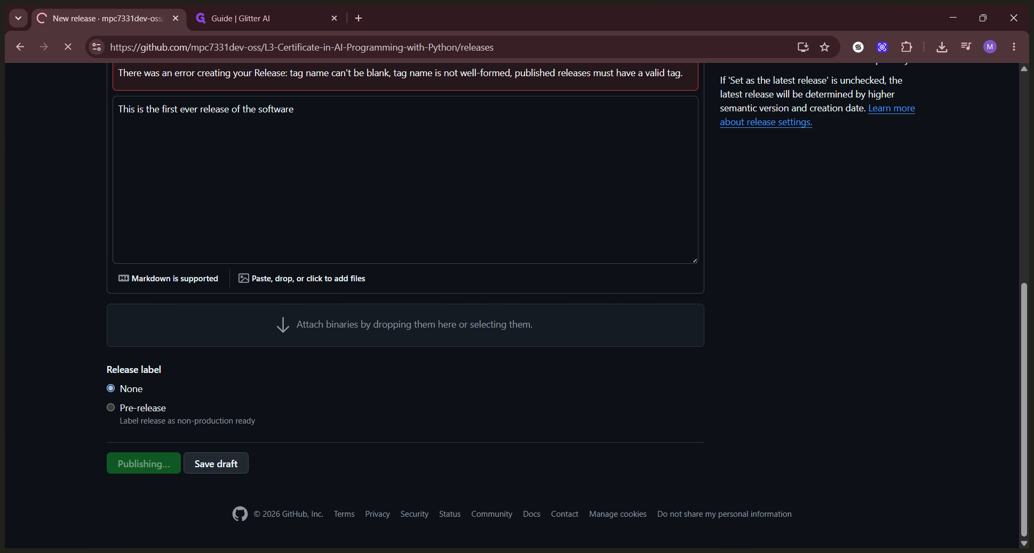Bookmark this page with the star icon
The height and width of the screenshot is (553, 1034).
[x=825, y=47]
